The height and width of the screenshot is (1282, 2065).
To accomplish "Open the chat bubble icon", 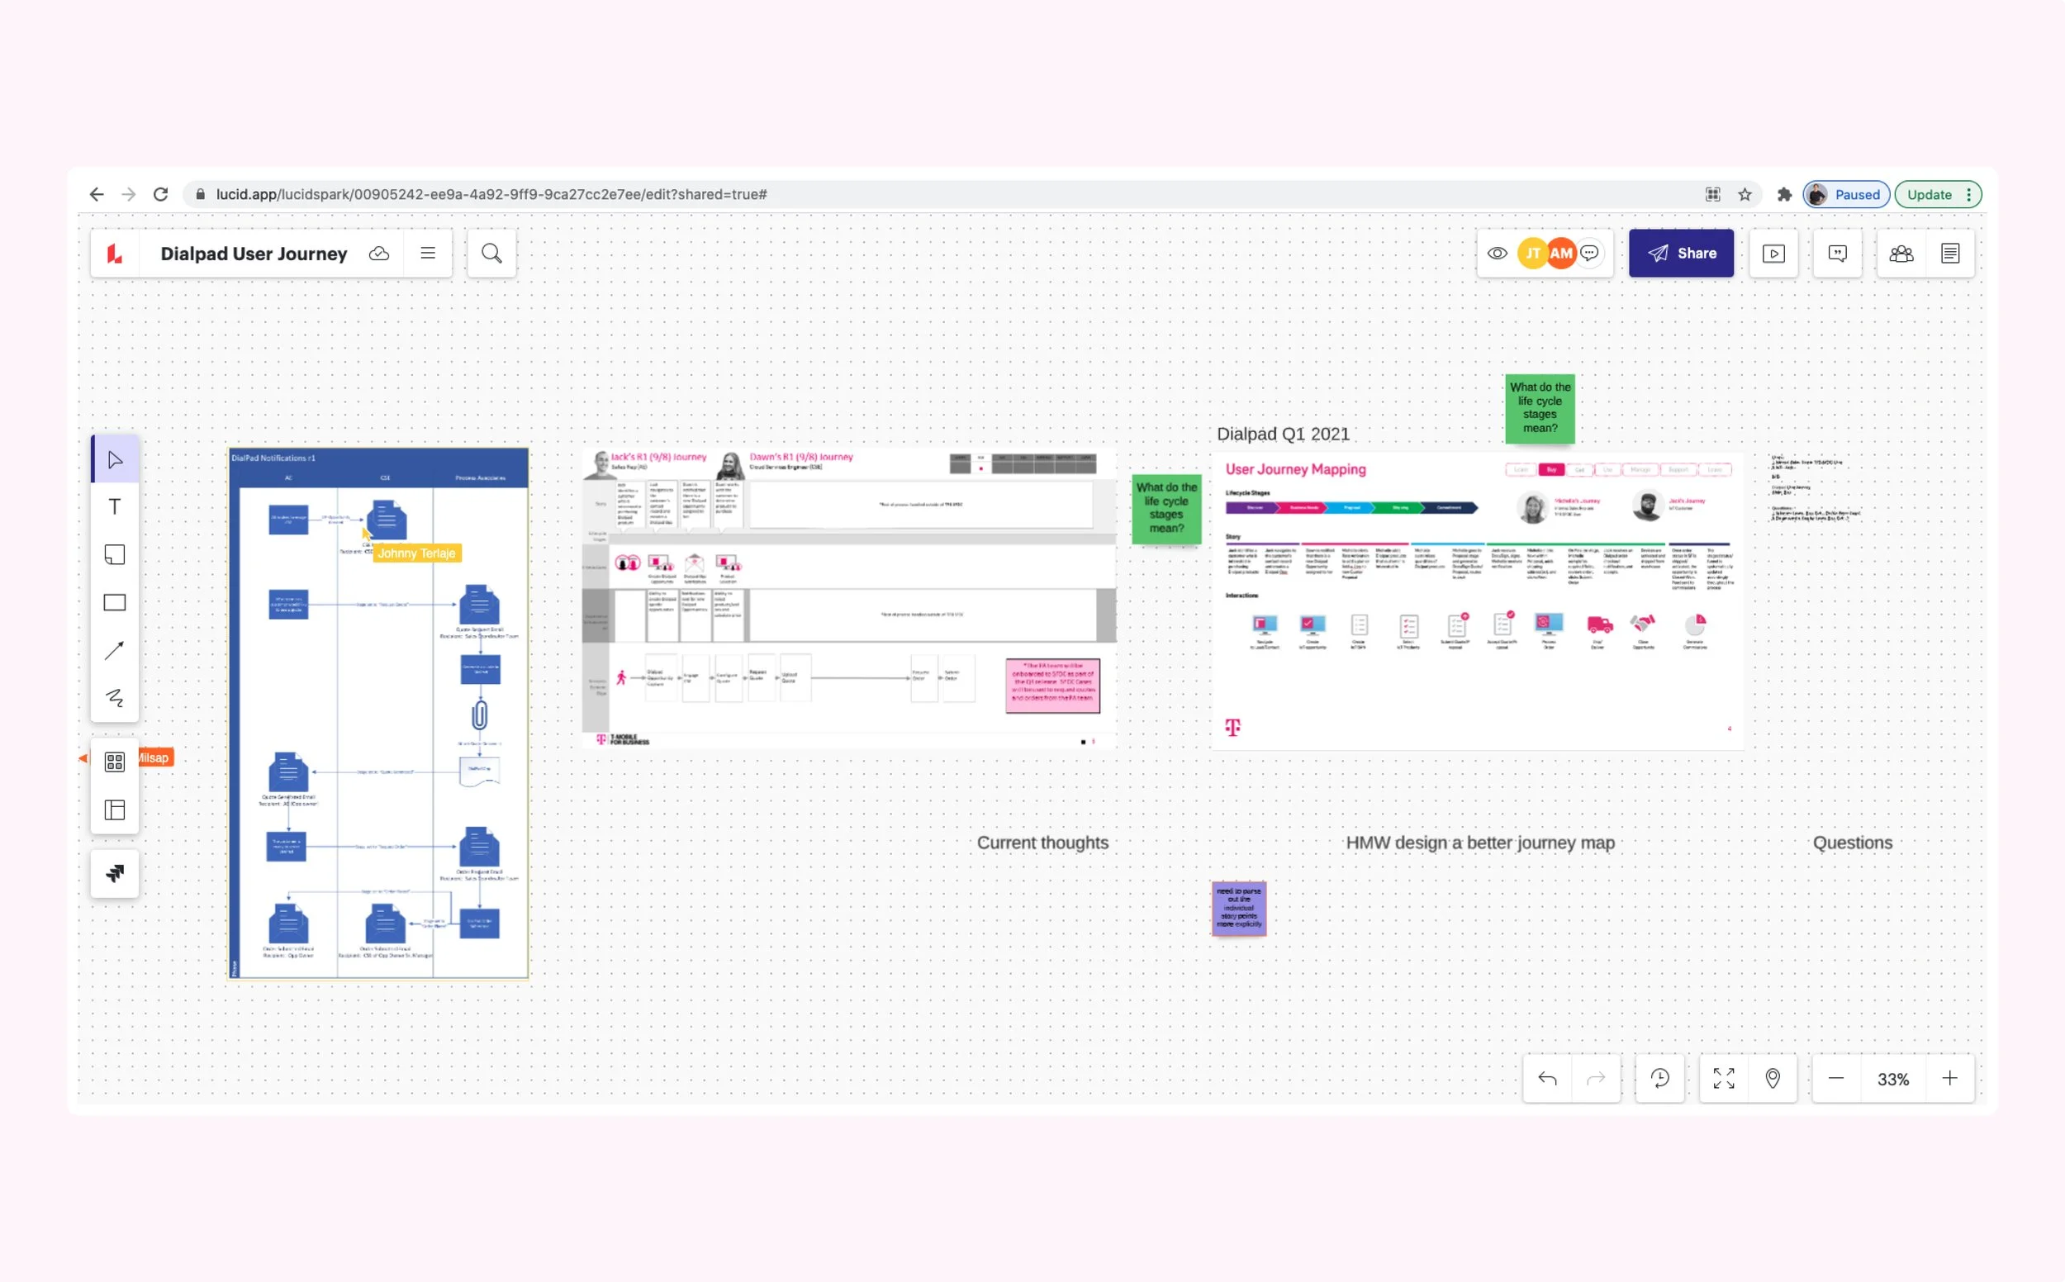I will (1589, 253).
